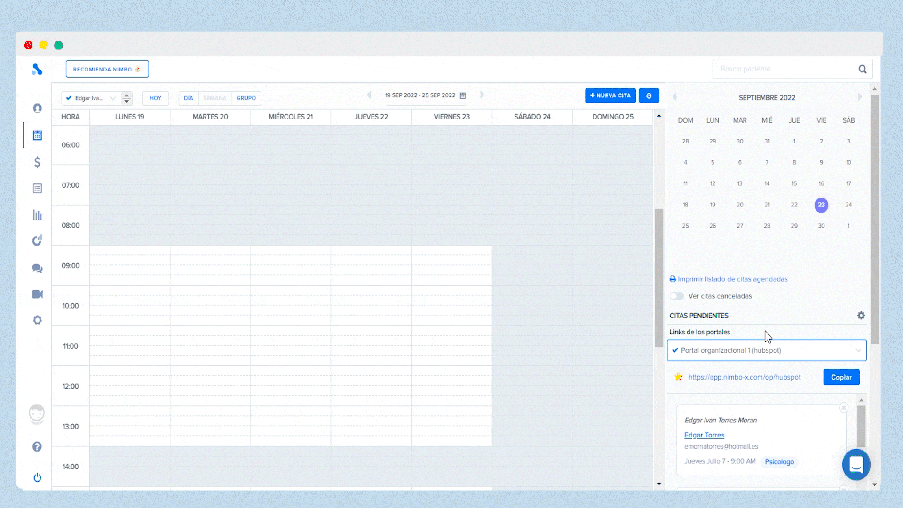This screenshot has width=903, height=508.
Task: Select day 23 in mini calendar
Action: 821,205
